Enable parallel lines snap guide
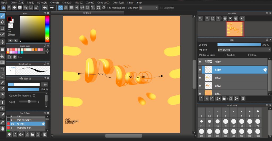The image size is (272, 141). 66,8
